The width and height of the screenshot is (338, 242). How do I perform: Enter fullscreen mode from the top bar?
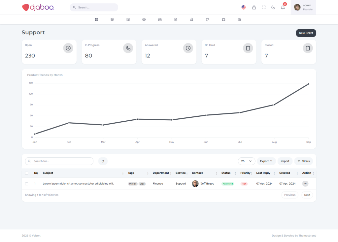(263, 7)
